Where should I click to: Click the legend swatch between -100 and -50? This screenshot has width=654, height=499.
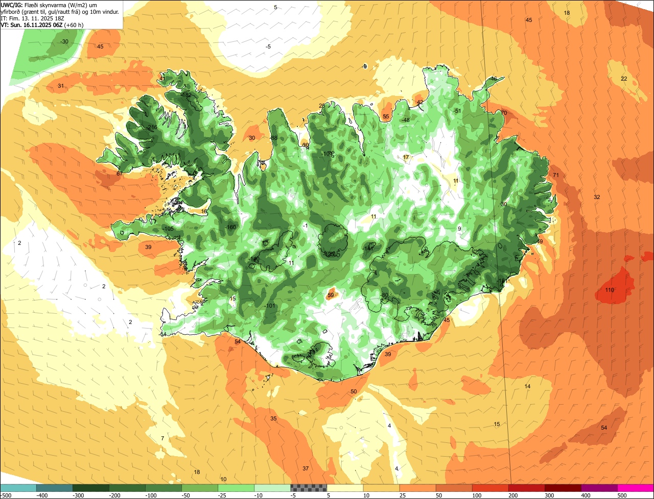click(x=163, y=488)
